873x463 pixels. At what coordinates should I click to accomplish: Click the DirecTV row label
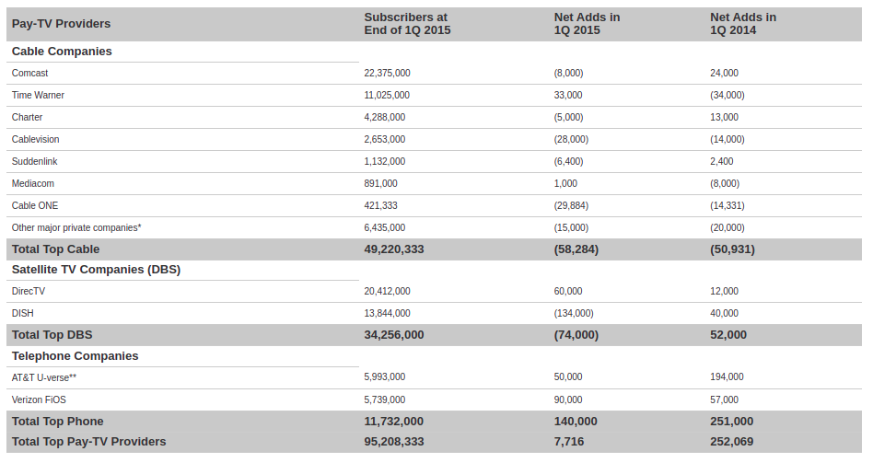tap(29, 291)
